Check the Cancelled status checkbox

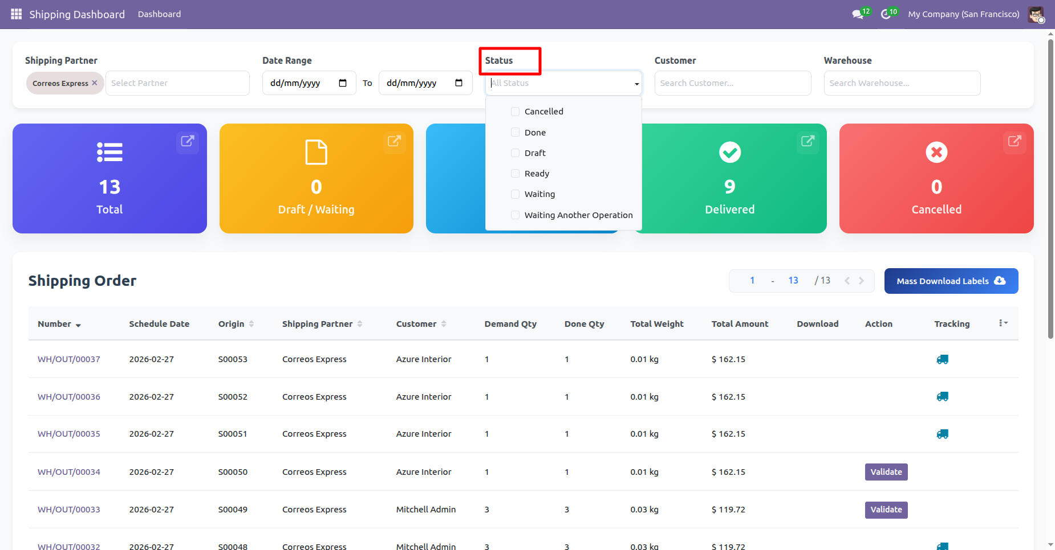click(x=516, y=112)
